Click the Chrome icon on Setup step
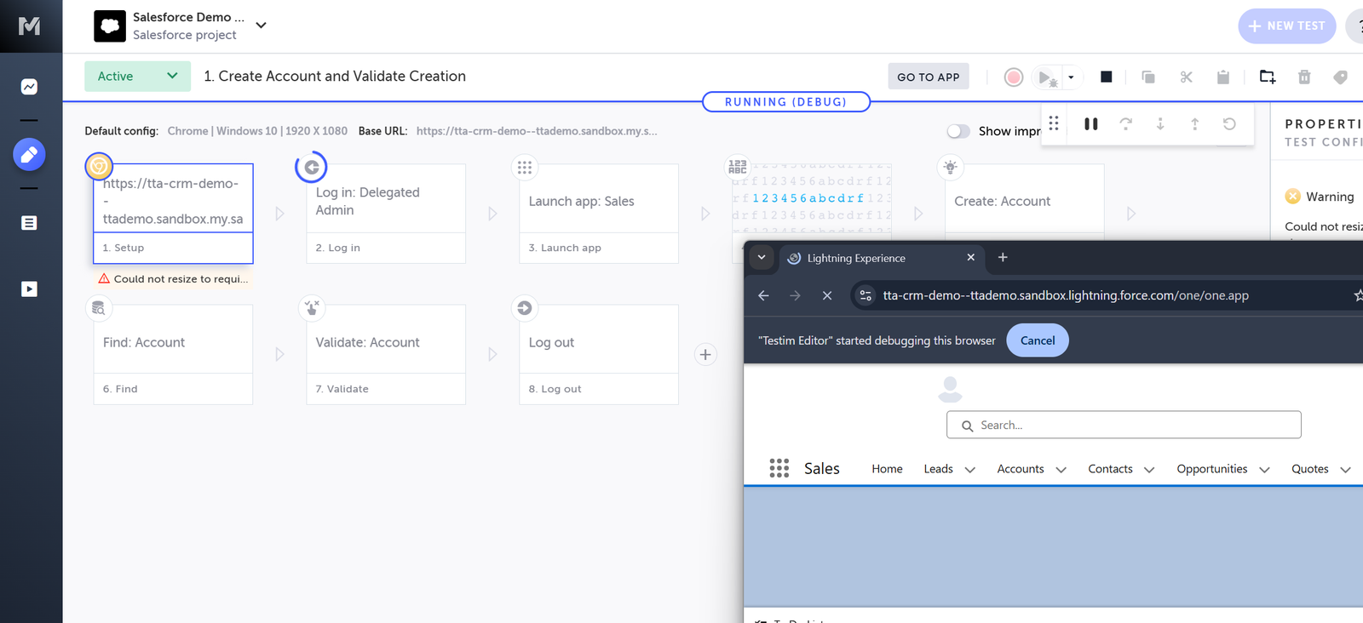This screenshot has height=623, width=1363. (99, 166)
